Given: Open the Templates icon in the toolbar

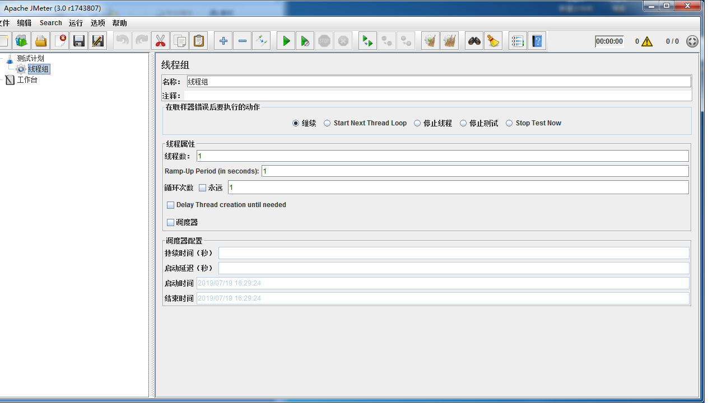Looking at the screenshot, I should tap(22, 41).
